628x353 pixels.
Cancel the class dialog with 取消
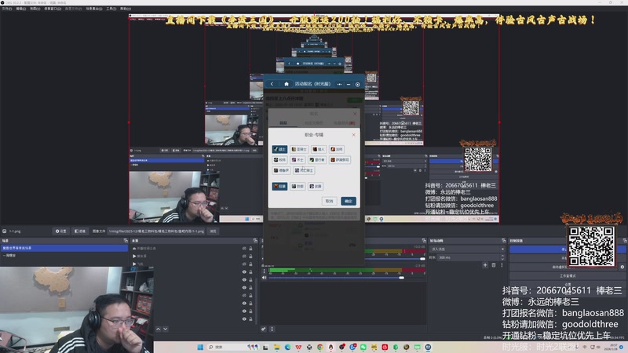click(x=329, y=201)
